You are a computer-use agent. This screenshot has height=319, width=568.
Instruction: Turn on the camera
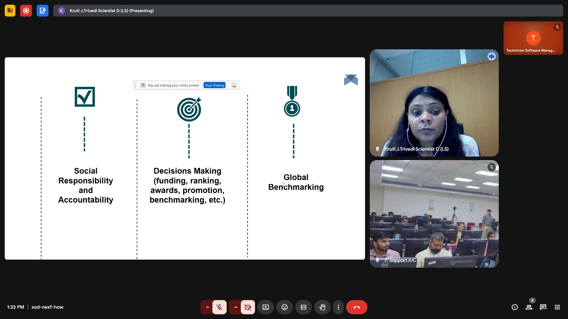coord(248,307)
